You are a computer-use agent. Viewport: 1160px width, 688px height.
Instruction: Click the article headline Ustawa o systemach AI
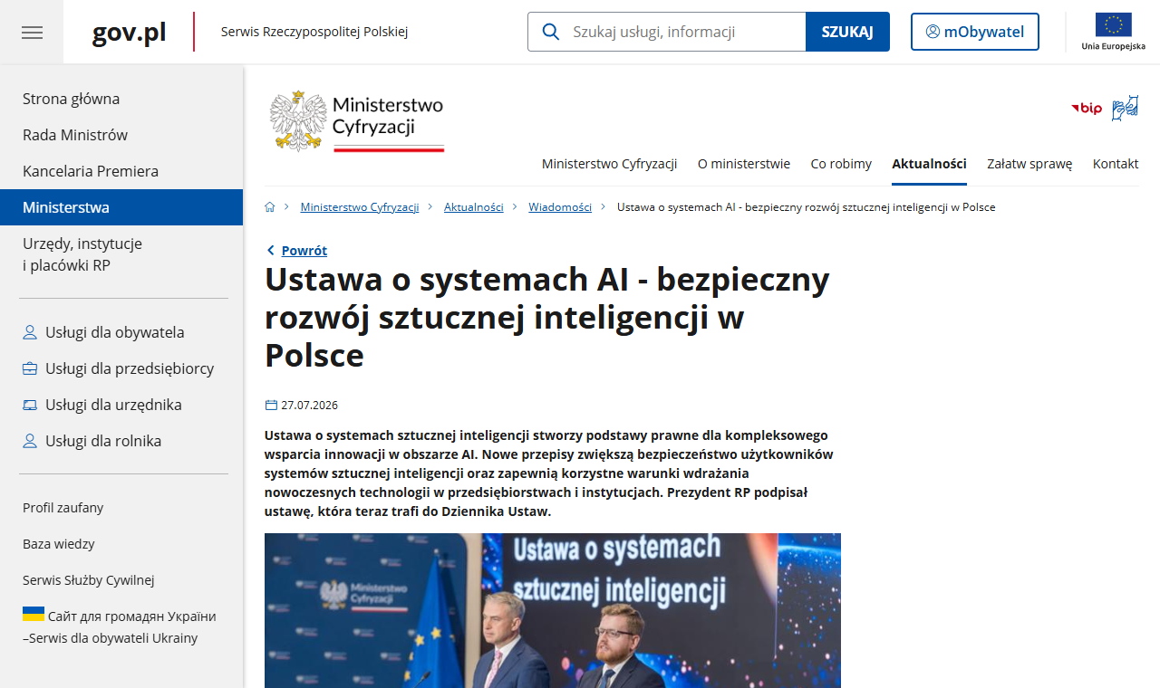(x=547, y=318)
